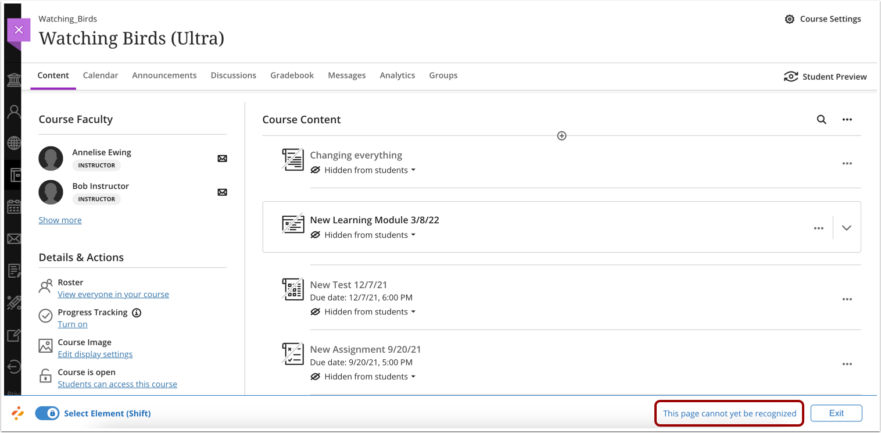Click the Course is open lock icon

coord(45,375)
